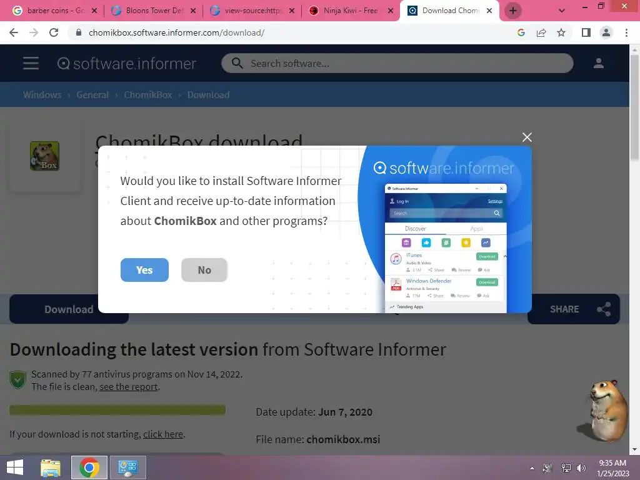Reload the current page

pyautogui.click(x=54, y=32)
